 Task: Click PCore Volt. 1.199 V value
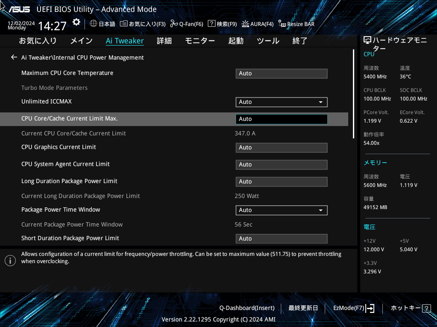coord(372,121)
